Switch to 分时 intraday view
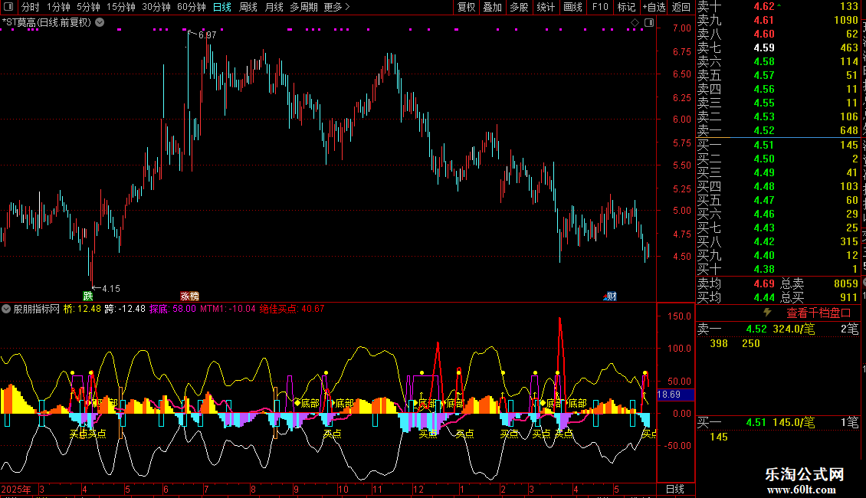This screenshot has height=498, width=866. pyautogui.click(x=31, y=7)
